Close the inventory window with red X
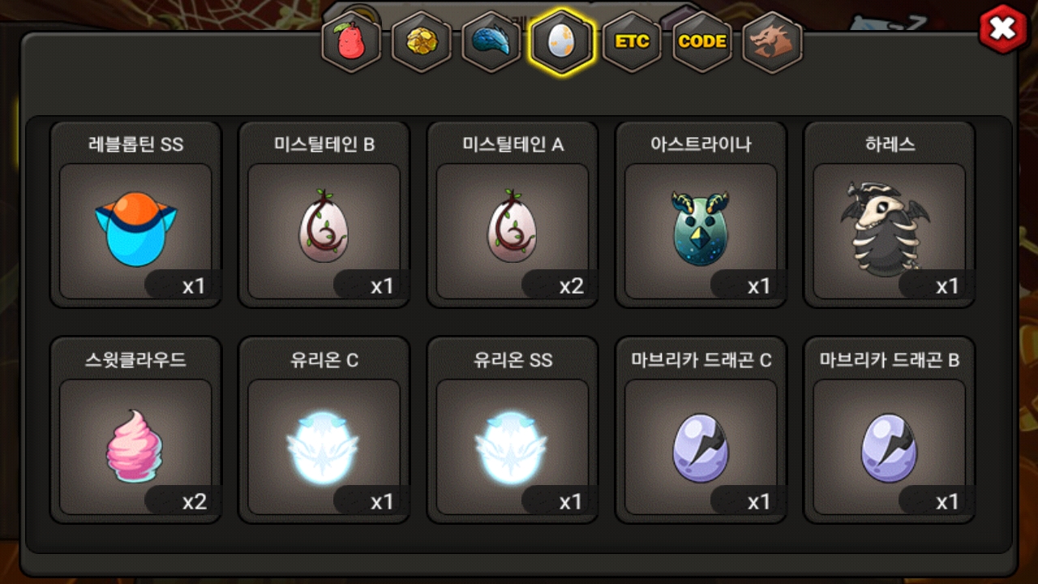Viewport: 1038px width, 584px height. pos(1003,29)
